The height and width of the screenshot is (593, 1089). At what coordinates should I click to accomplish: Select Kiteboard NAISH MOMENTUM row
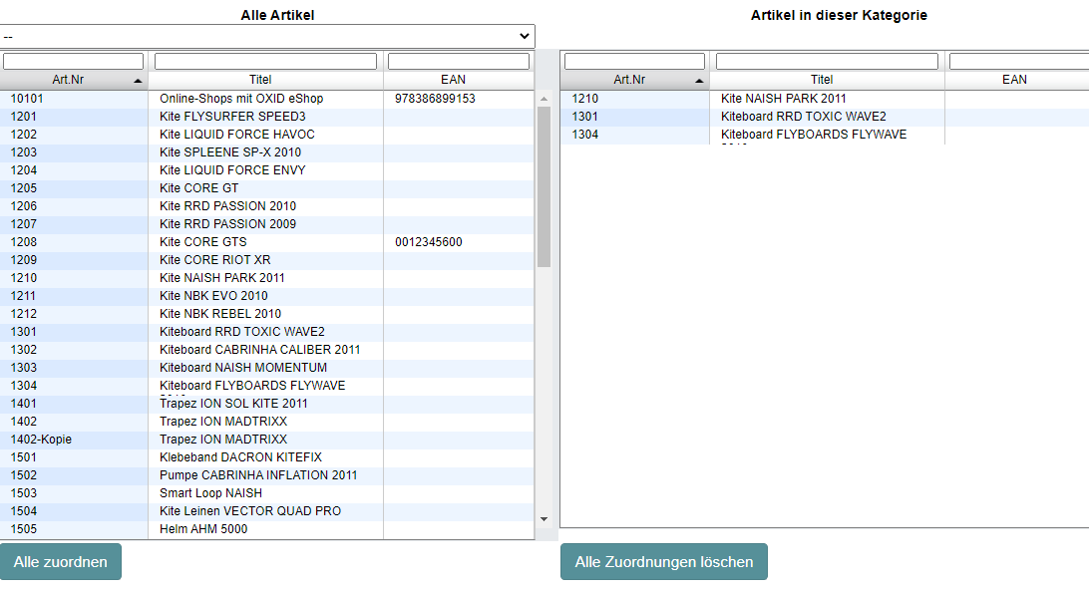coord(266,368)
